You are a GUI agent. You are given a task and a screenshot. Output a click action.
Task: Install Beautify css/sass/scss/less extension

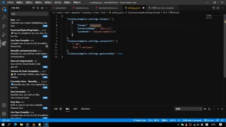(45, 57)
